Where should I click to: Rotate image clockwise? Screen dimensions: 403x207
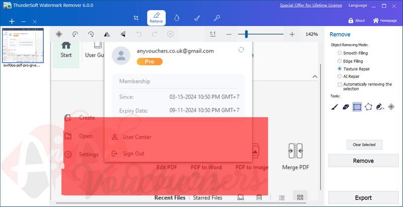[91, 34]
